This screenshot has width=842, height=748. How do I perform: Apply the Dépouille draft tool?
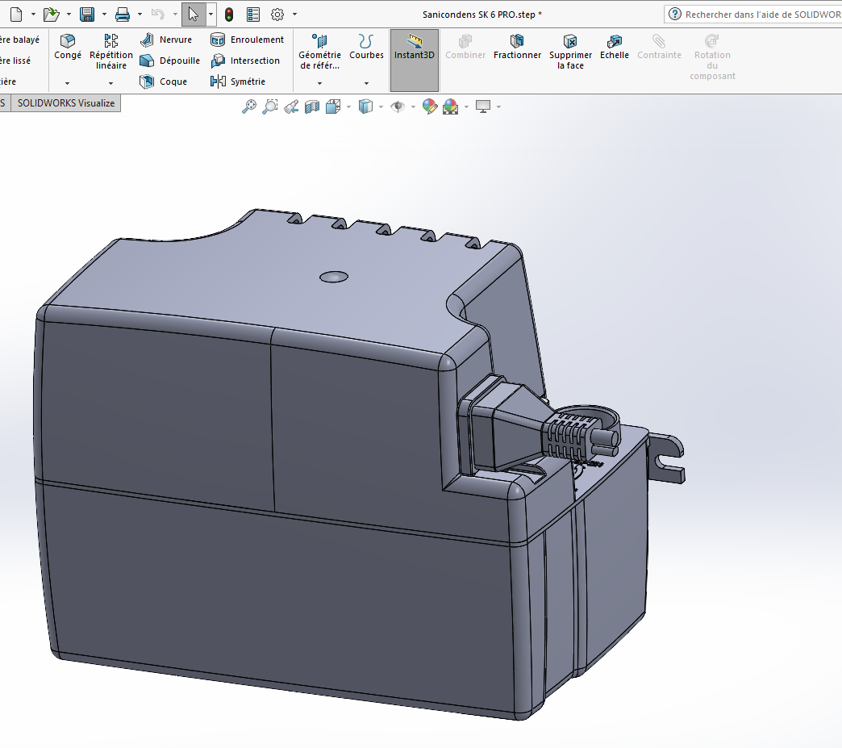pyautogui.click(x=169, y=61)
